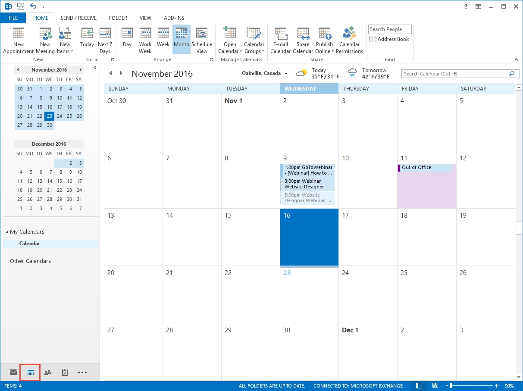Screen dimensions: 523x391
Task: Click the search magnifier icon
Action: click(x=512, y=74)
